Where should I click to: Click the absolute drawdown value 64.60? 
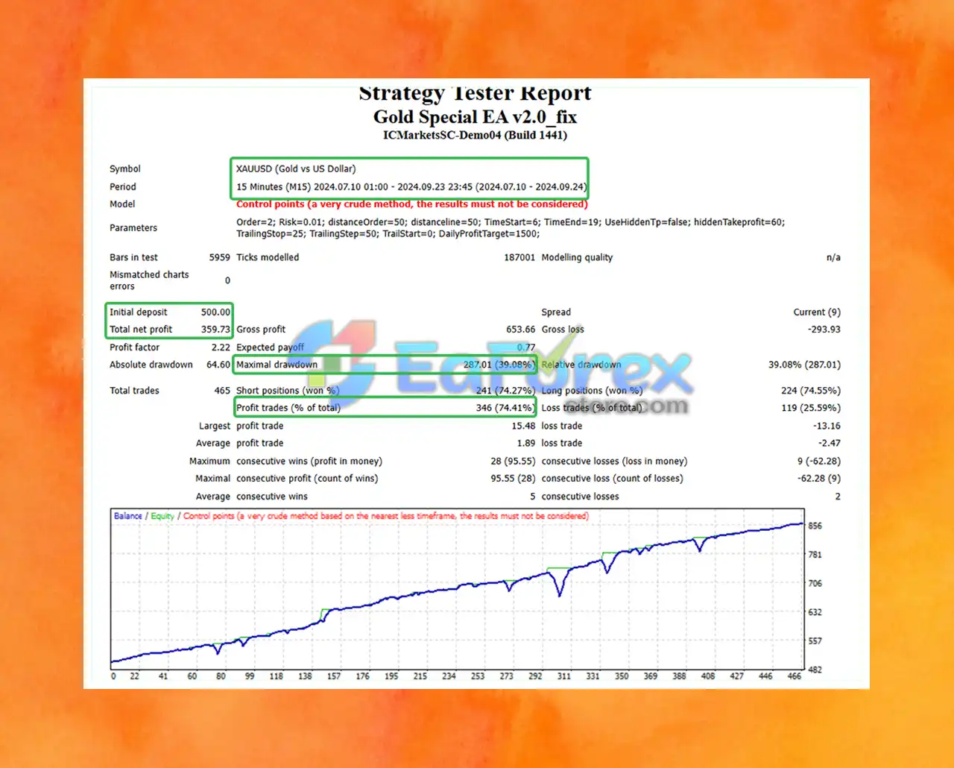pos(218,365)
